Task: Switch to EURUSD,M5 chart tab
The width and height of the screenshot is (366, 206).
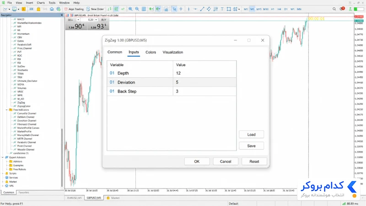Action: coord(75,198)
